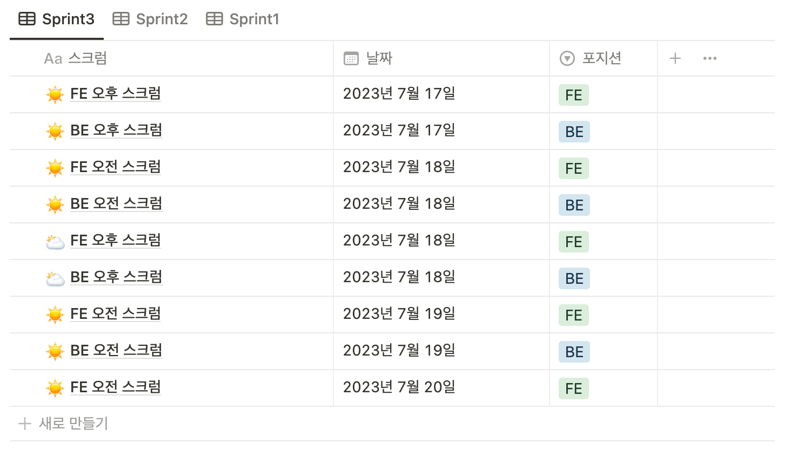Click the select icon in 포지션 header
The width and height of the screenshot is (791, 450).
[567, 58]
